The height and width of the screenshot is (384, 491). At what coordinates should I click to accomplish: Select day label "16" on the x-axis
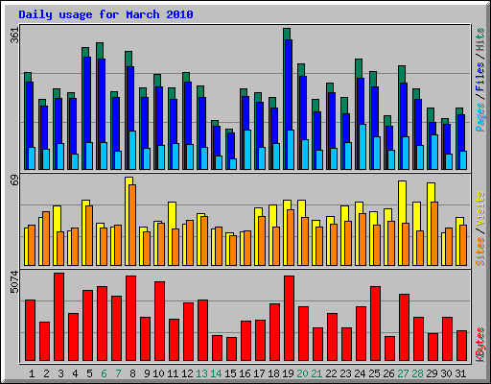coord(245,373)
